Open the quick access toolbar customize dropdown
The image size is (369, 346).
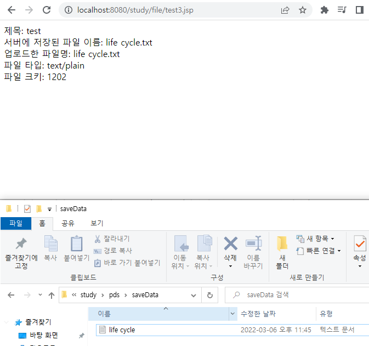49,209
